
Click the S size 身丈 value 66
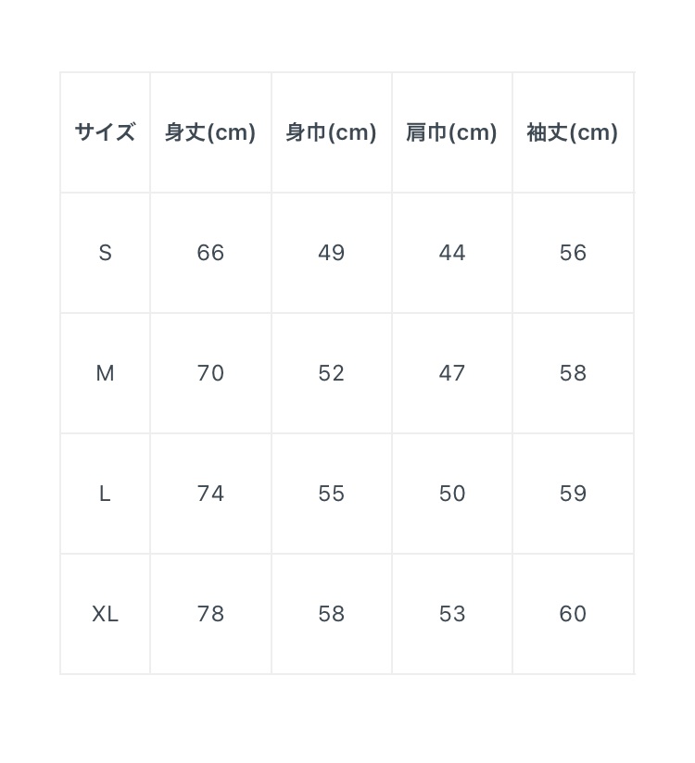click(x=210, y=253)
